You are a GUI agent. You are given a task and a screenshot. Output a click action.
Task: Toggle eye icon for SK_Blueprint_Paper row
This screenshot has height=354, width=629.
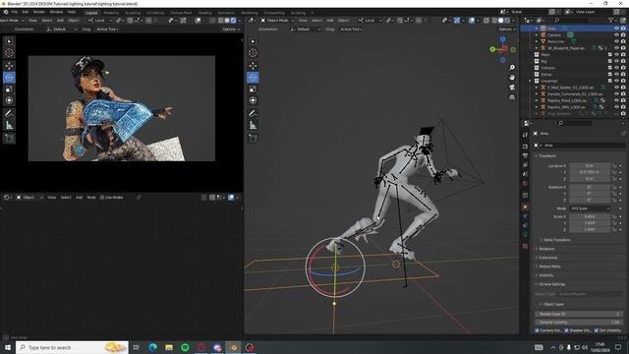[616, 48]
